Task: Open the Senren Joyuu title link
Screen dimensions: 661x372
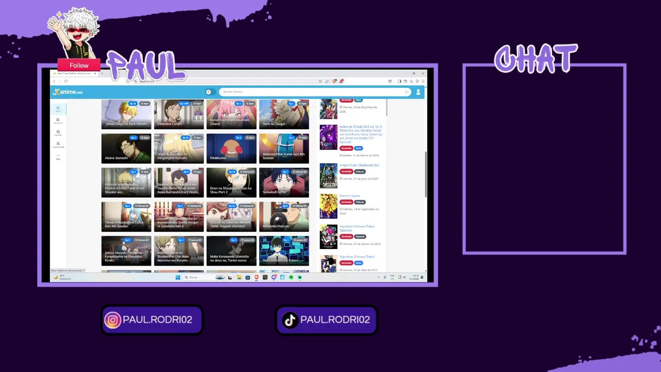Action: (x=349, y=196)
